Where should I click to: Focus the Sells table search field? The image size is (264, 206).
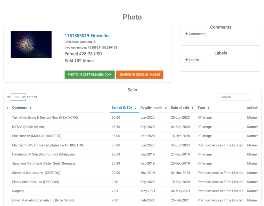235,97
